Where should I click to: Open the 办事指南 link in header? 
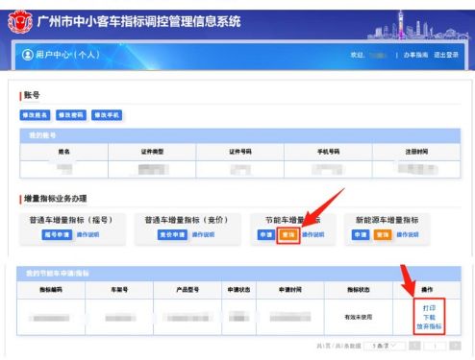click(x=415, y=55)
